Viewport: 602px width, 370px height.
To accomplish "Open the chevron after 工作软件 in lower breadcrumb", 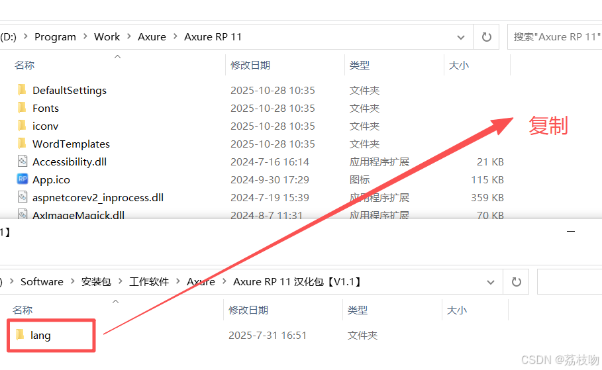I will (x=177, y=281).
